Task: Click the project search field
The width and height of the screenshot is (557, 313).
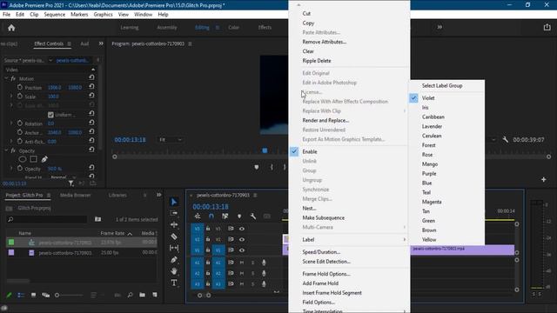Action: tap(47, 220)
